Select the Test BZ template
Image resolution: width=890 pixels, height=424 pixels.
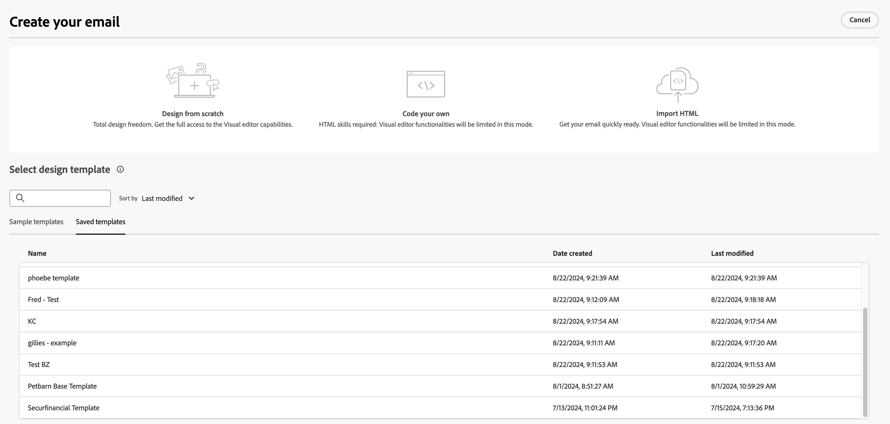(440, 365)
